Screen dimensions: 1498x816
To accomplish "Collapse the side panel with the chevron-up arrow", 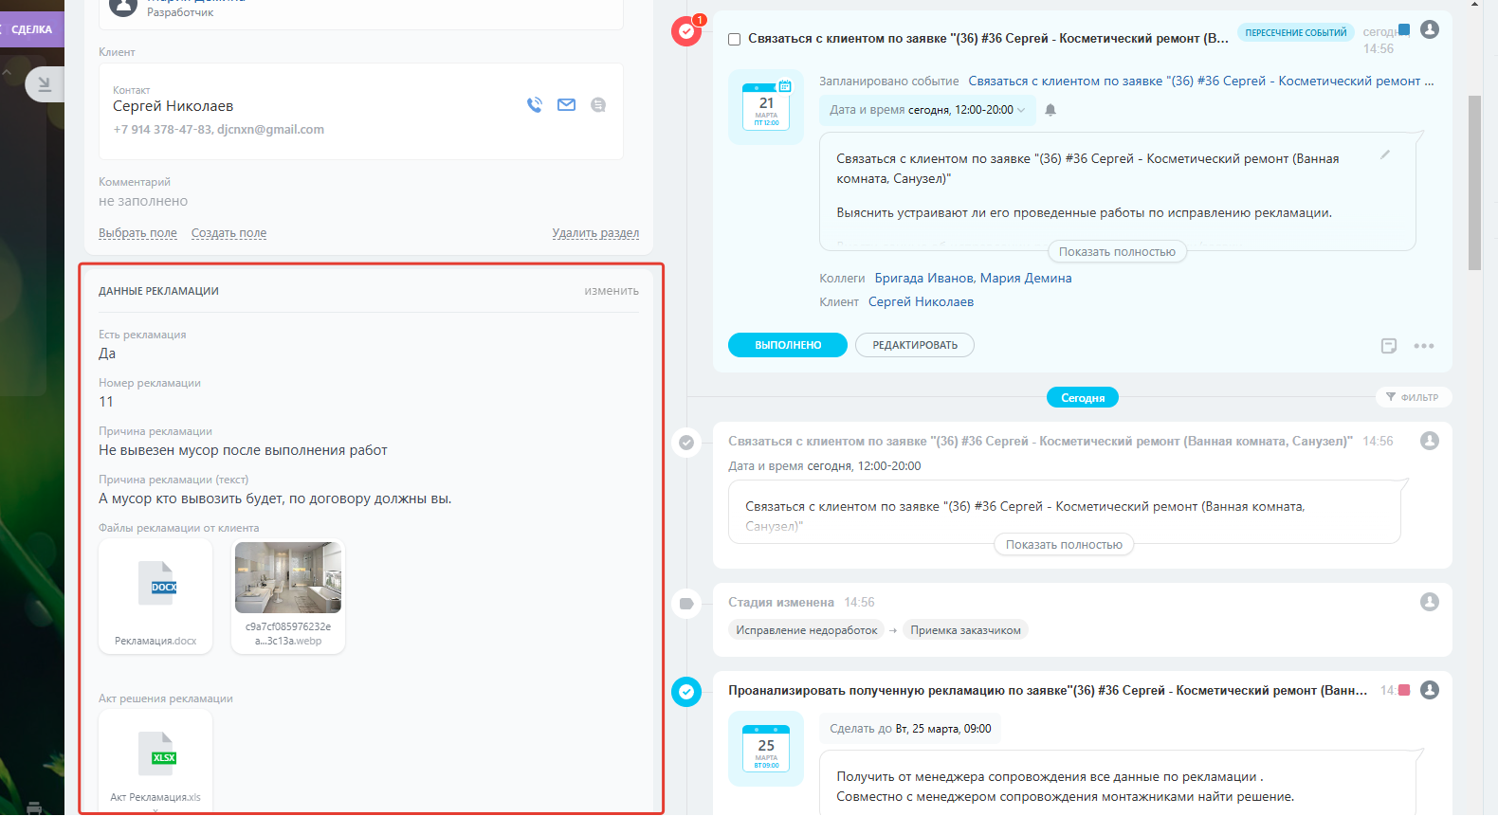I will pyautogui.click(x=8, y=72).
